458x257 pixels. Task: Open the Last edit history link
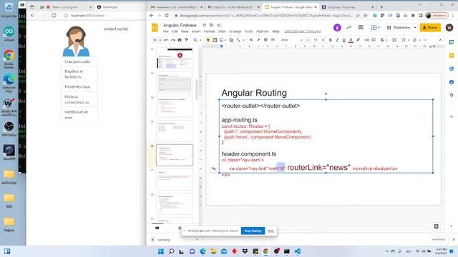point(303,31)
